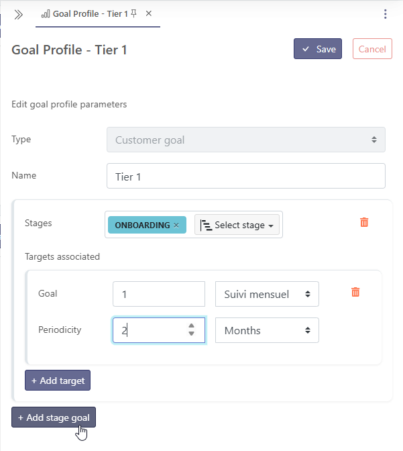Collapse panel with double chevron icon
The image size is (403, 451).
(x=18, y=14)
